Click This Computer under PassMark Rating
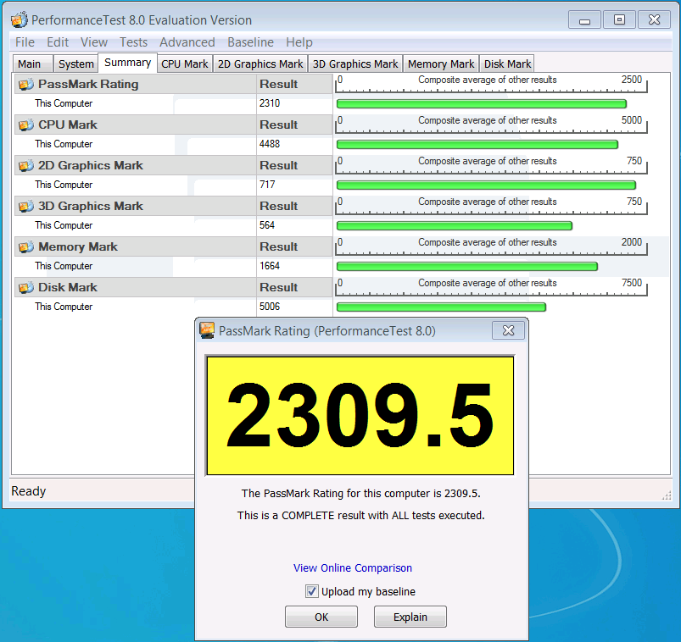 click(64, 103)
